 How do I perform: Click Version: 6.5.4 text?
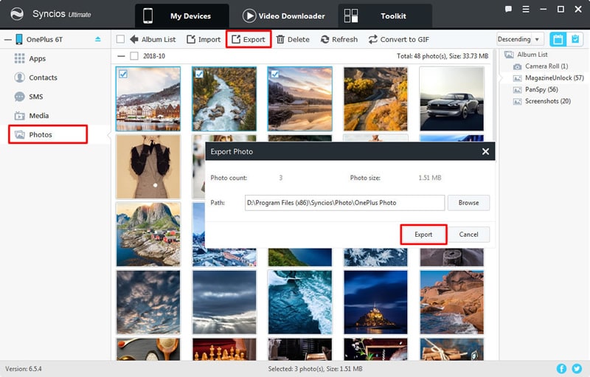click(24, 369)
